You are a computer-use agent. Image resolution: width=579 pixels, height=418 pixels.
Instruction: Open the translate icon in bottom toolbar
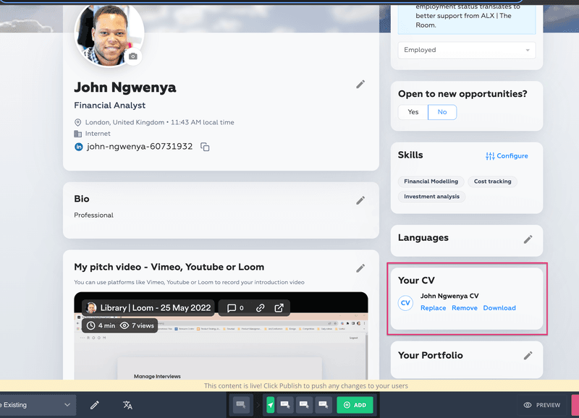127,405
